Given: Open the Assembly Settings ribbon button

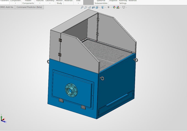Looking at the screenshot, I should coord(123,2).
